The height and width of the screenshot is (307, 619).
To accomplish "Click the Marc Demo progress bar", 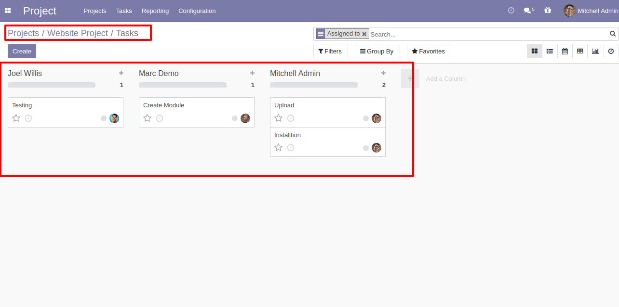I will 183,85.
